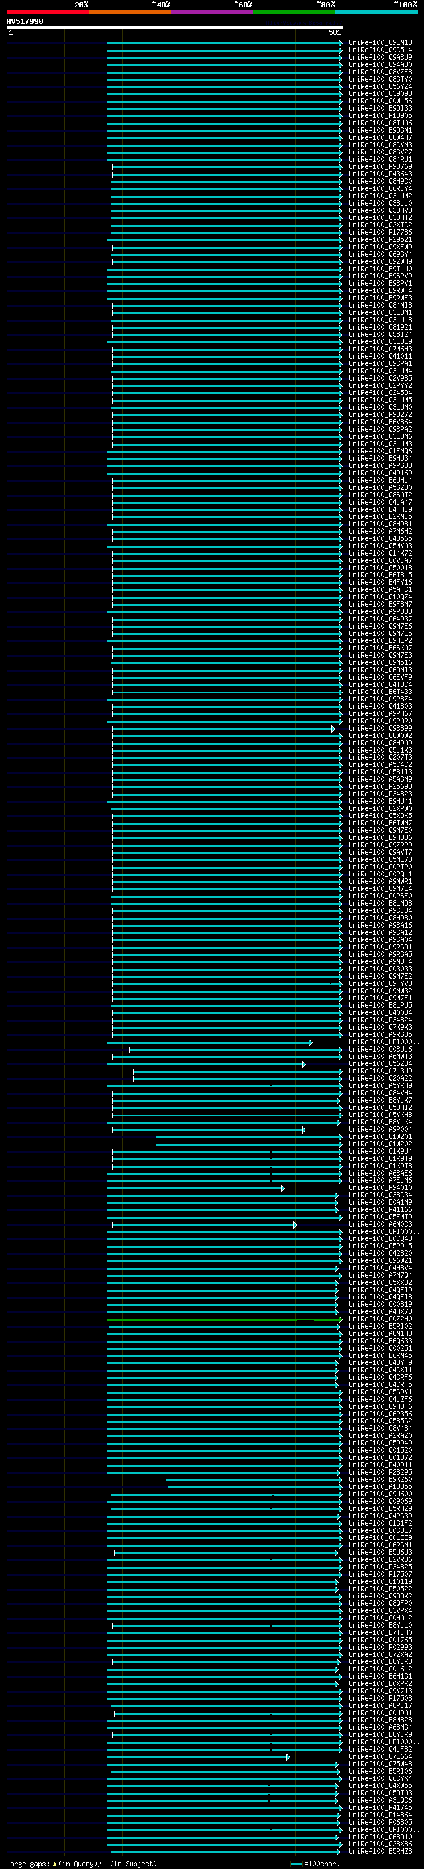Click the purple ~60% color legend bar
Image resolution: width=424 pixels, height=1869 pixels.
pos(213,12)
